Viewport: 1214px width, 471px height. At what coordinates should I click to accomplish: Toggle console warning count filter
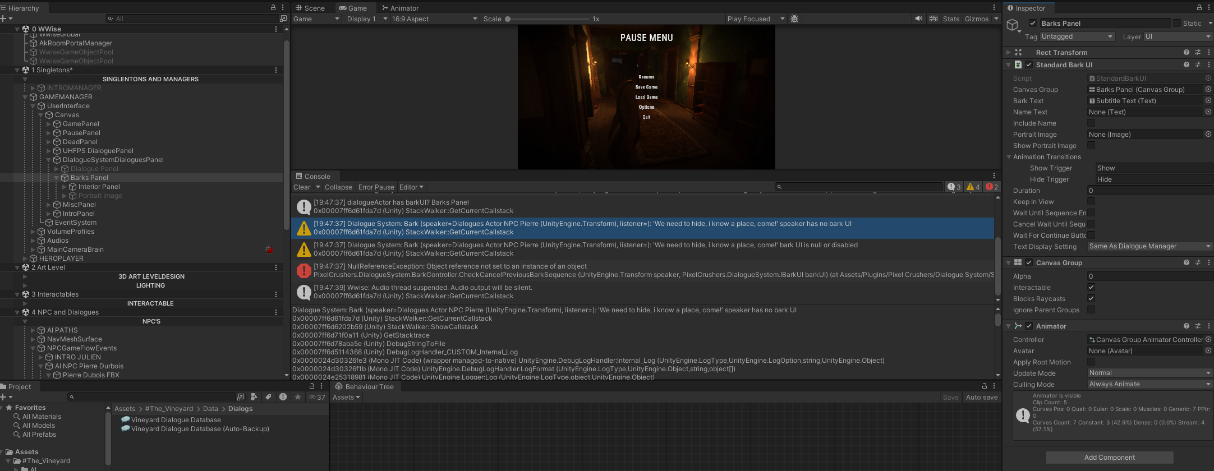(x=973, y=187)
